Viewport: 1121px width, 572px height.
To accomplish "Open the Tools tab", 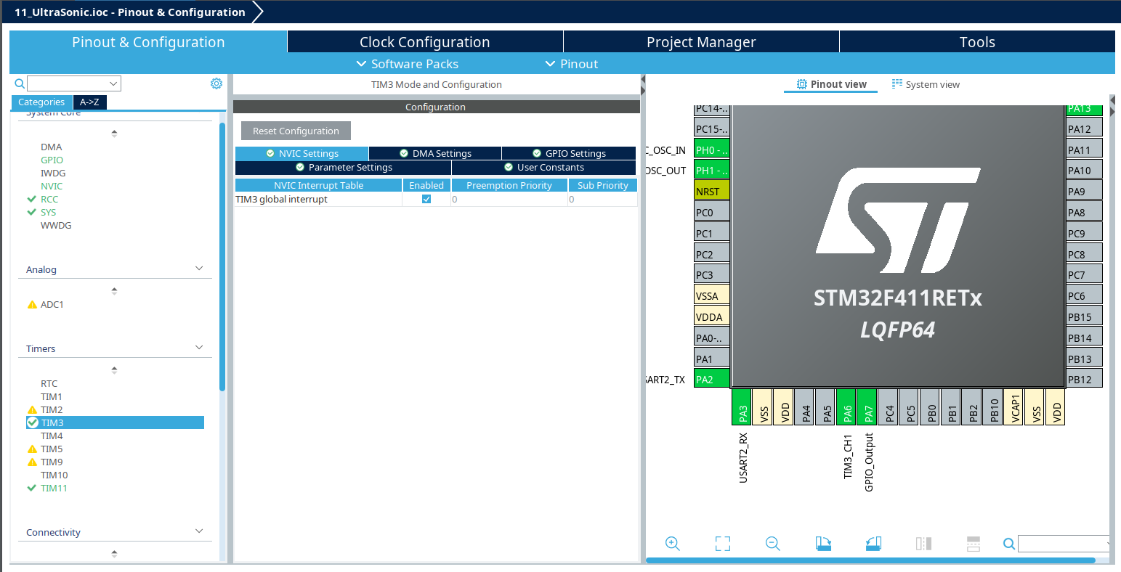I will [977, 42].
